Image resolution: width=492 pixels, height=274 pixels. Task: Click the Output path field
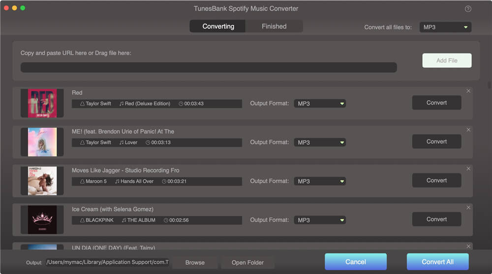(x=108, y=262)
